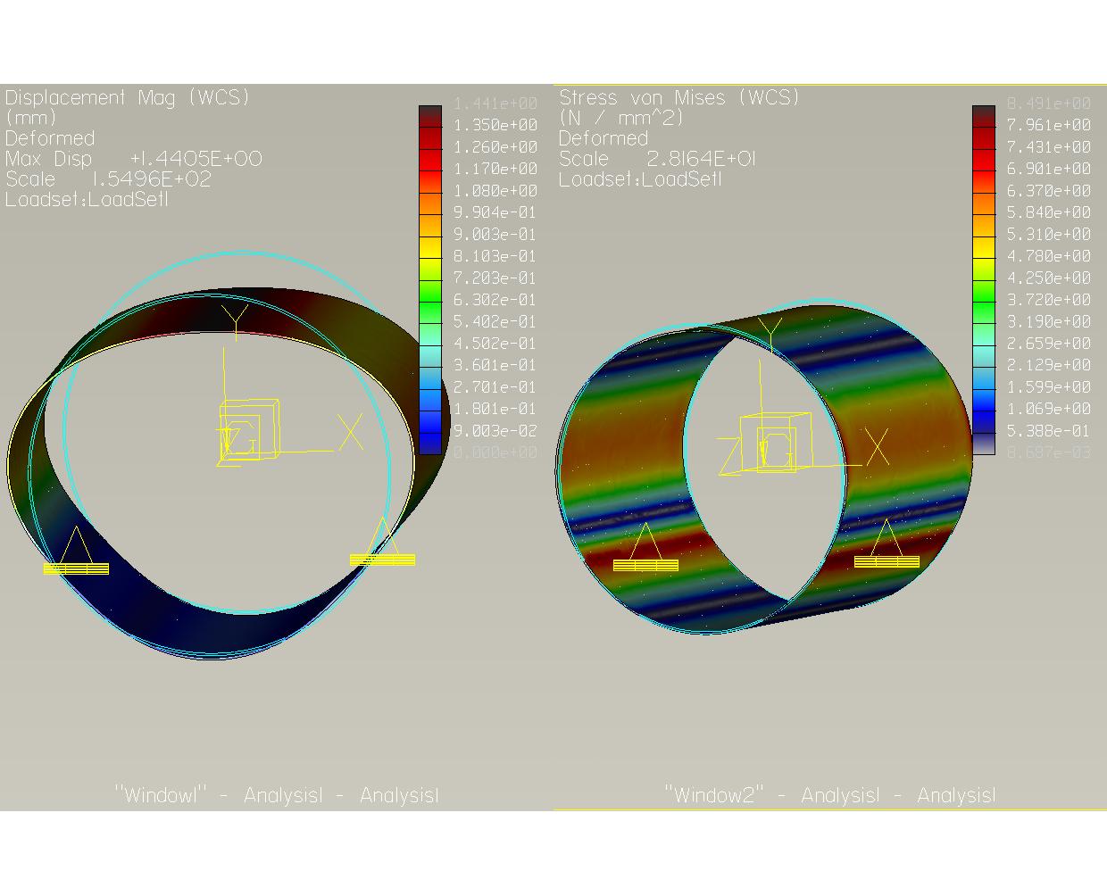Viewport: 1107px width, 896px height.
Task: Click the 4.780e+00 stress legend value
Action: point(1049,256)
